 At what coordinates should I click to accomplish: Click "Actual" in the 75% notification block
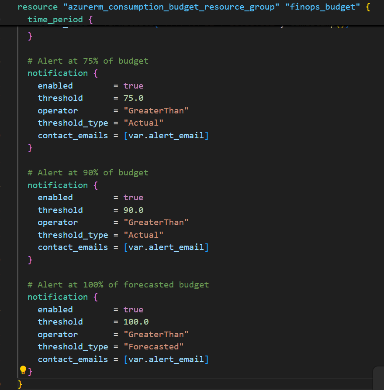[x=143, y=123]
